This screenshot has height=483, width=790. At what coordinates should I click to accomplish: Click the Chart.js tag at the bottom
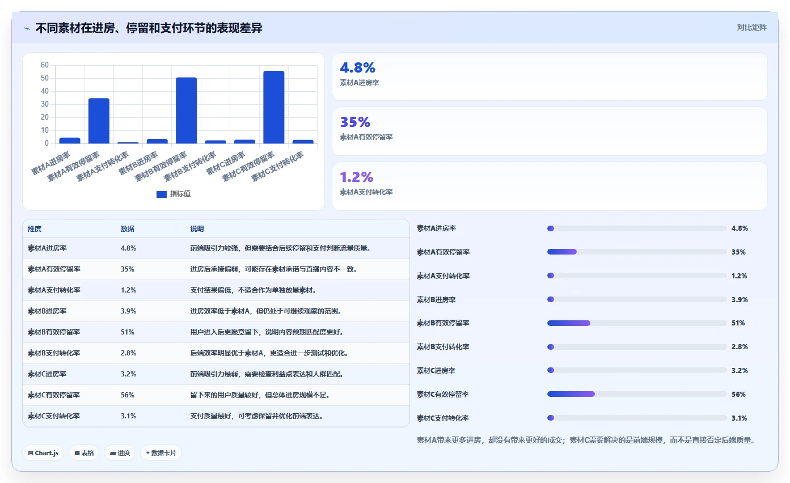pyautogui.click(x=43, y=453)
